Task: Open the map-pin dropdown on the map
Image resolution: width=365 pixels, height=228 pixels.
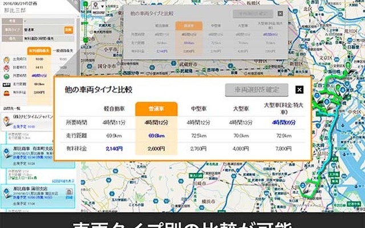Action: (98, 8)
